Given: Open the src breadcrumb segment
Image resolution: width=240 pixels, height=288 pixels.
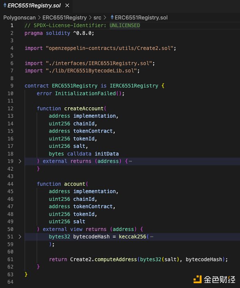Looking at the screenshot, I should point(97,18).
